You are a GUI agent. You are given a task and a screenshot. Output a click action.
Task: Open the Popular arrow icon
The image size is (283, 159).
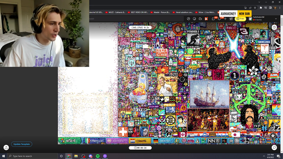tap(188, 19)
